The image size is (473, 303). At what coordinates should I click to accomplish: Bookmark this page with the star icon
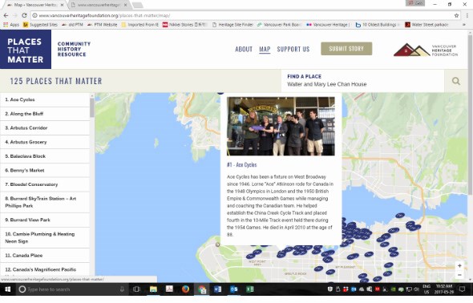(456, 15)
